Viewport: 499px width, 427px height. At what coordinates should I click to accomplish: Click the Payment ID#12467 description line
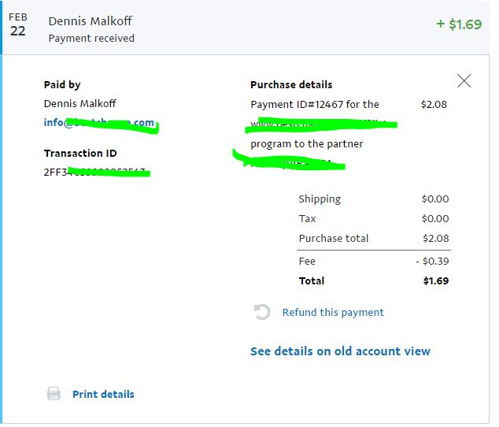point(315,105)
